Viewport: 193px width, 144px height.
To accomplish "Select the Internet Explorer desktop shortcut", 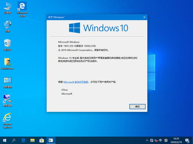I will point(7,121).
